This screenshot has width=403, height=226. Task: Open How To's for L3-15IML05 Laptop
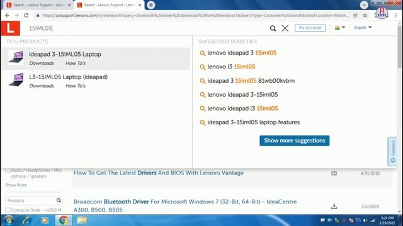point(76,85)
